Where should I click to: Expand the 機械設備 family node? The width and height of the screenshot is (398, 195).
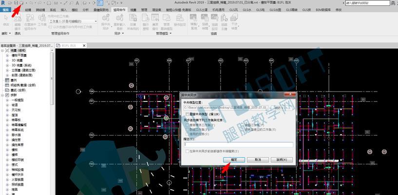(x=7, y=170)
